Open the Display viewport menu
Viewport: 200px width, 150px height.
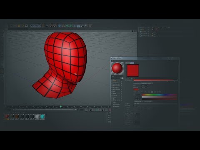(19, 31)
